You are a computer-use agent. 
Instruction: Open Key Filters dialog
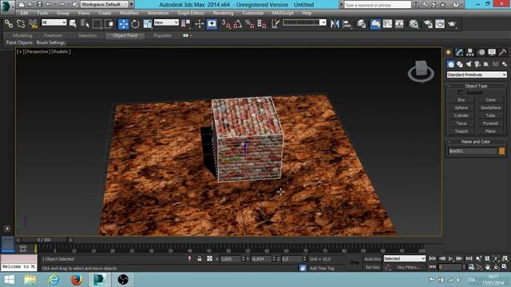[409, 268]
